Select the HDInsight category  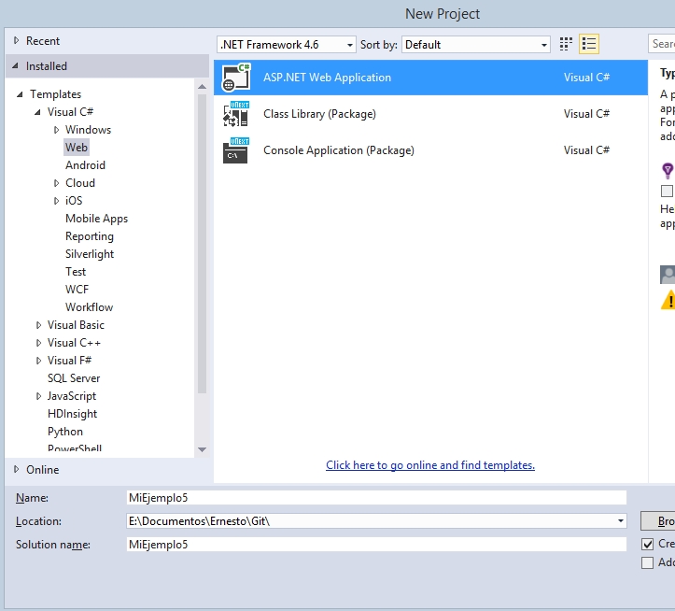72,414
